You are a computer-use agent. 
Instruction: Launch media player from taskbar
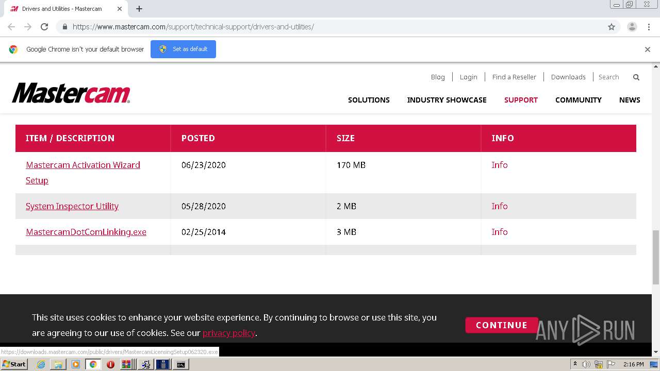pos(76,364)
